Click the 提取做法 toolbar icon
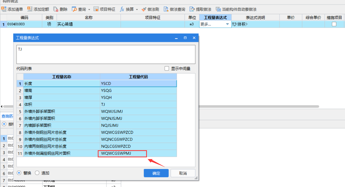The image size is (345, 187). (192, 9)
